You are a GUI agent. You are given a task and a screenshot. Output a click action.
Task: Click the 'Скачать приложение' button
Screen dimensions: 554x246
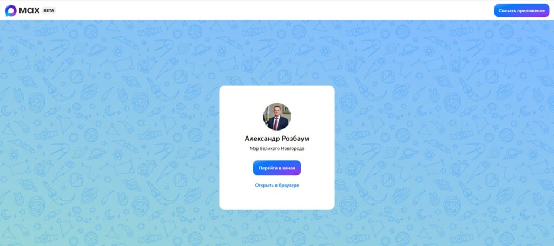click(x=522, y=11)
